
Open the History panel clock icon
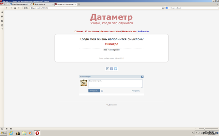tap(2, 26)
